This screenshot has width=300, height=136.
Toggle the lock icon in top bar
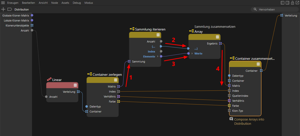point(292,3)
